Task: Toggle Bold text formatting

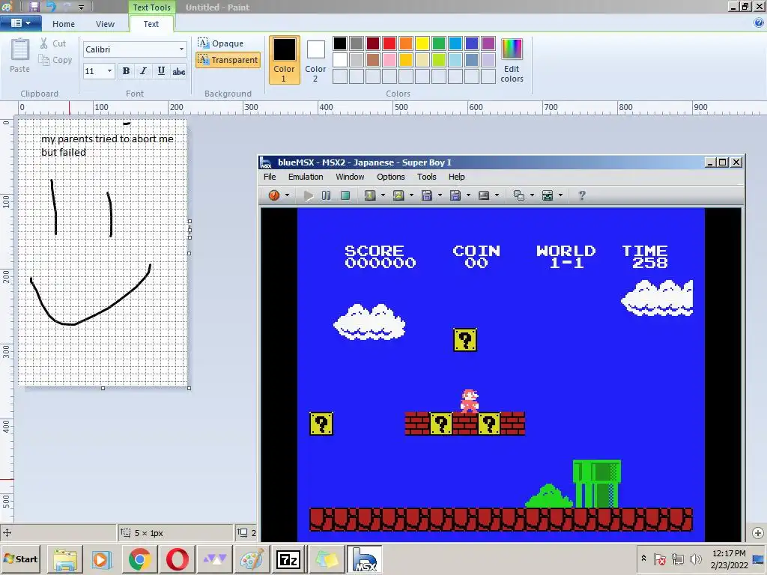Action: (126, 71)
